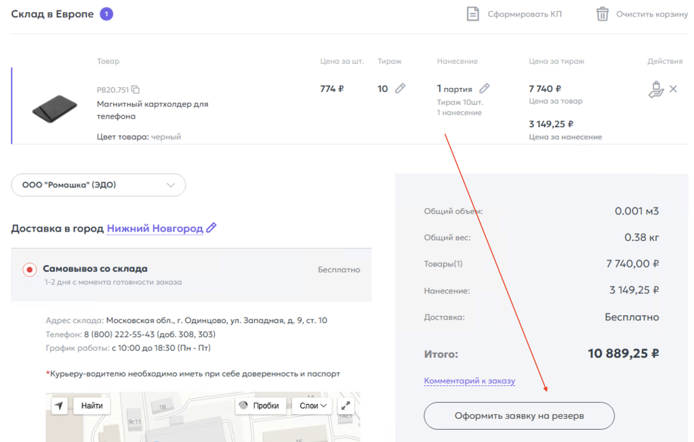The width and height of the screenshot is (694, 442).
Task: Open the ООО "Ромашка" (ЭДО) dropdown
Action: point(98,185)
